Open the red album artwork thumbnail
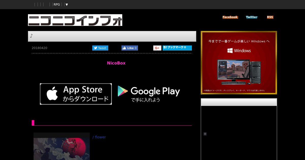The image size is (305, 160). pyautogui.click(x=62, y=146)
